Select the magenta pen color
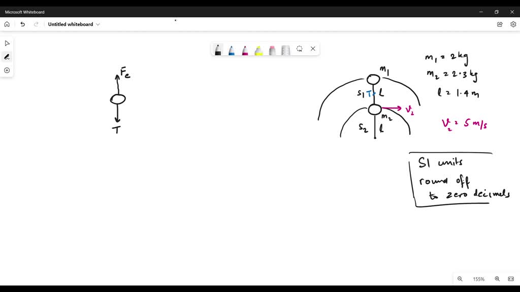 pyautogui.click(x=245, y=49)
